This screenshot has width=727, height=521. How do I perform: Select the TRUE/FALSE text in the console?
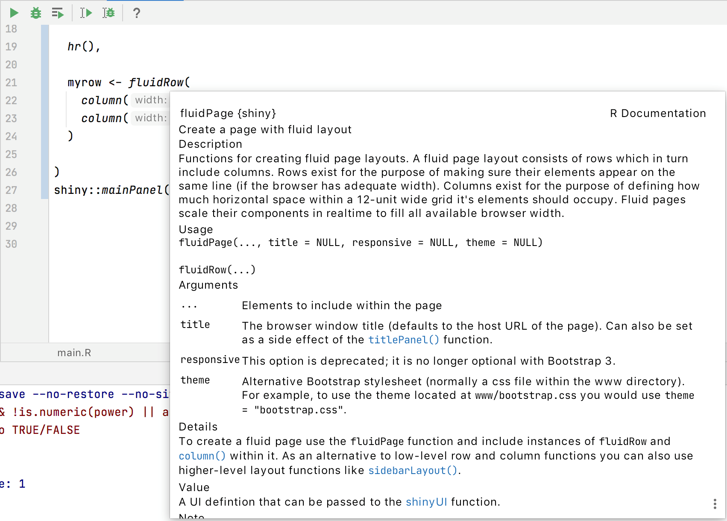pyautogui.click(x=47, y=430)
